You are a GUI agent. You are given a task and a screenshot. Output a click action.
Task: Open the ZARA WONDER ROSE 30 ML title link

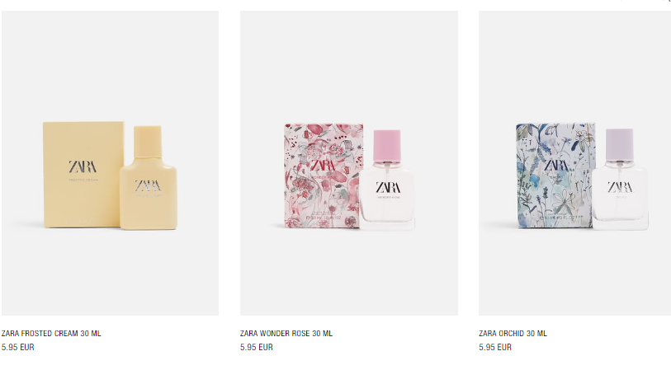coord(286,333)
